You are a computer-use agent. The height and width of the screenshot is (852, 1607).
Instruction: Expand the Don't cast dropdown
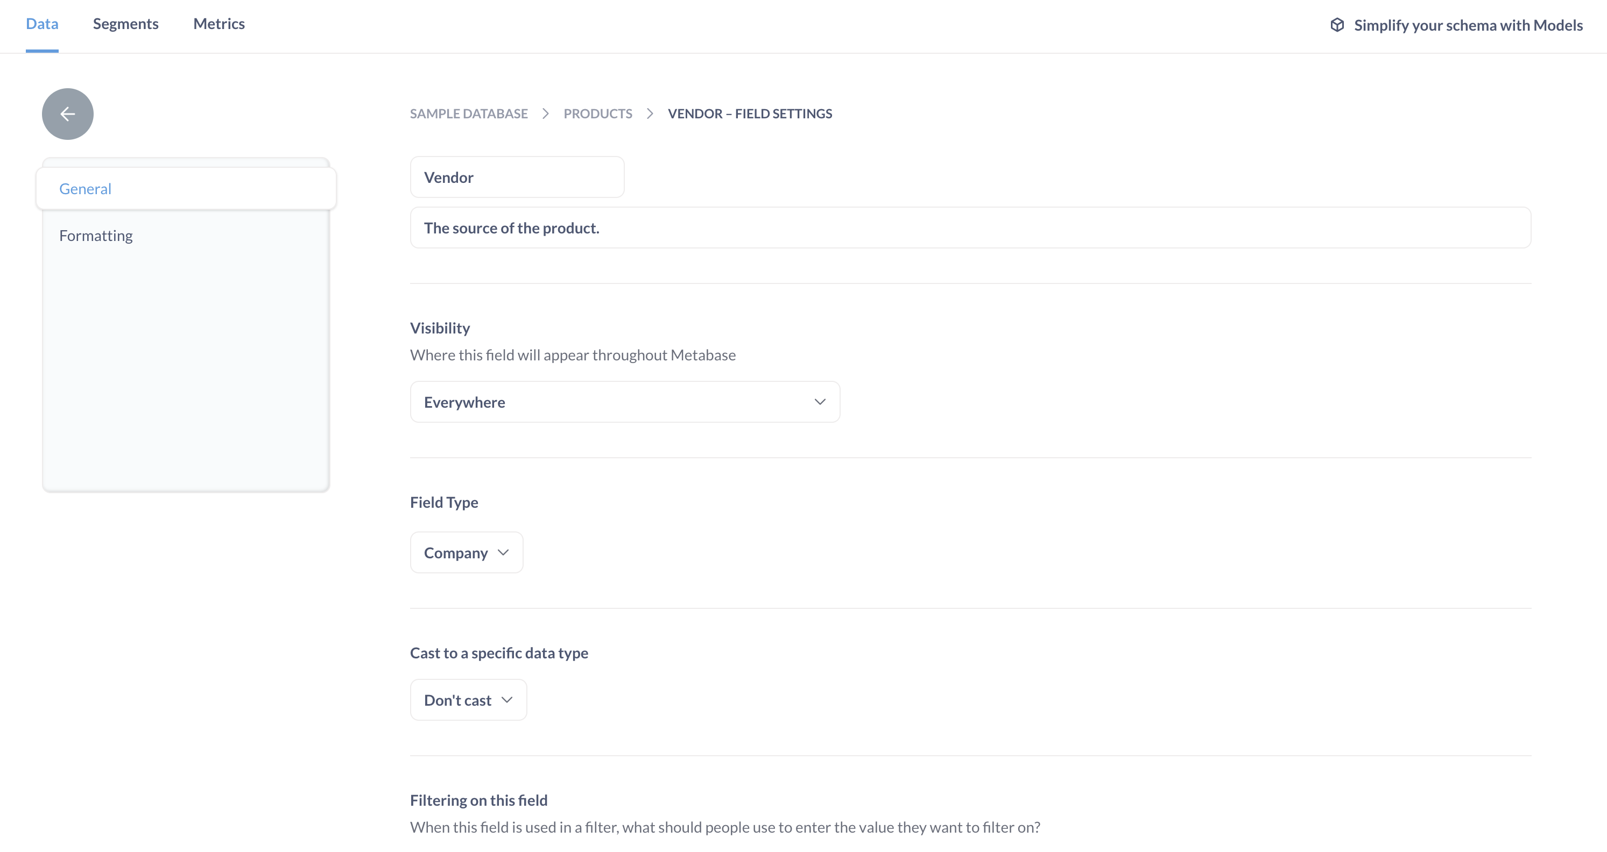click(468, 700)
